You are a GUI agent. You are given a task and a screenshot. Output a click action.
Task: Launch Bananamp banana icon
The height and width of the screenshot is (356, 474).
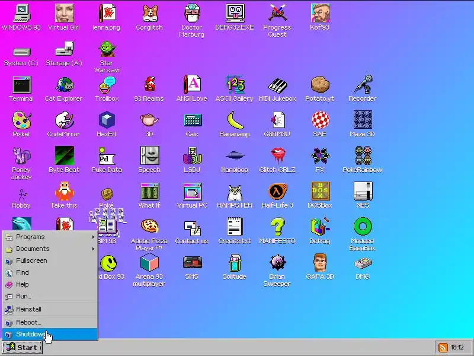point(235,120)
